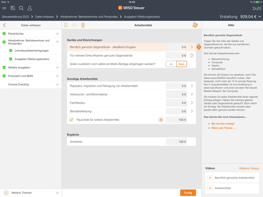The width and height of the screenshot is (263, 197).
Task: Go to Steuererklärung 2020 breadcrumb
Action: (16, 17)
